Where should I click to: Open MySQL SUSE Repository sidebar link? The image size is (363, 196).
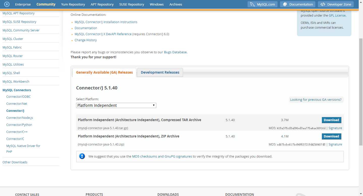tap(19, 22)
